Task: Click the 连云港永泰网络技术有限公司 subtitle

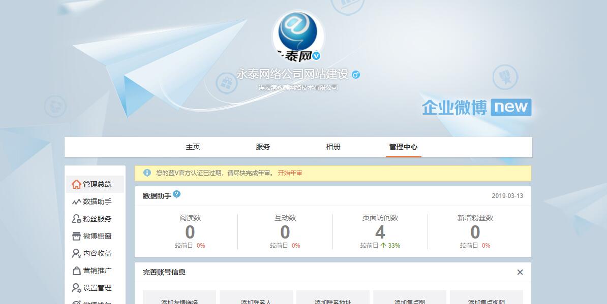Action: [x=298, y=88]
